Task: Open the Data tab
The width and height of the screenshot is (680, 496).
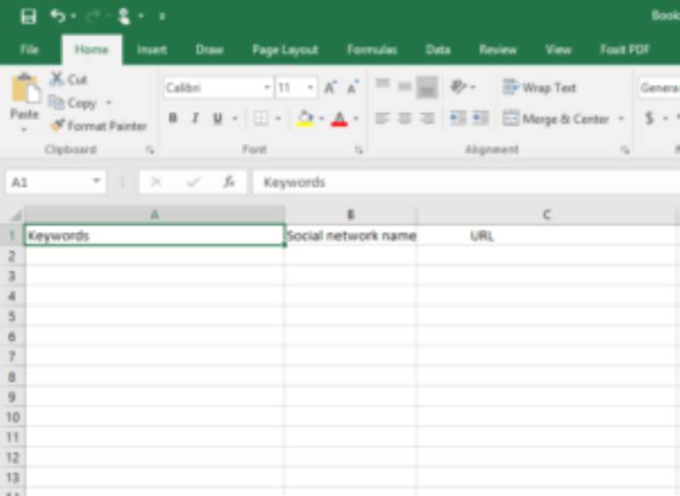Action: (438, 49)
